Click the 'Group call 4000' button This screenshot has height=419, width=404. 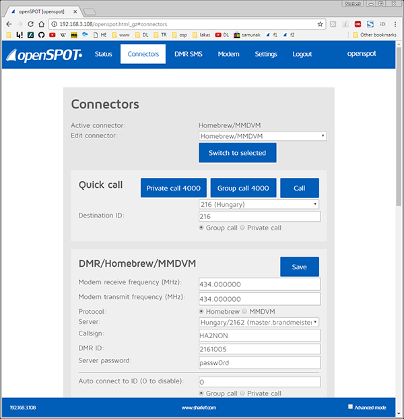[243, 188]
